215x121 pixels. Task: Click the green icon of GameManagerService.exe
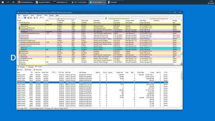pyautogui.click(x=19, y=28)
